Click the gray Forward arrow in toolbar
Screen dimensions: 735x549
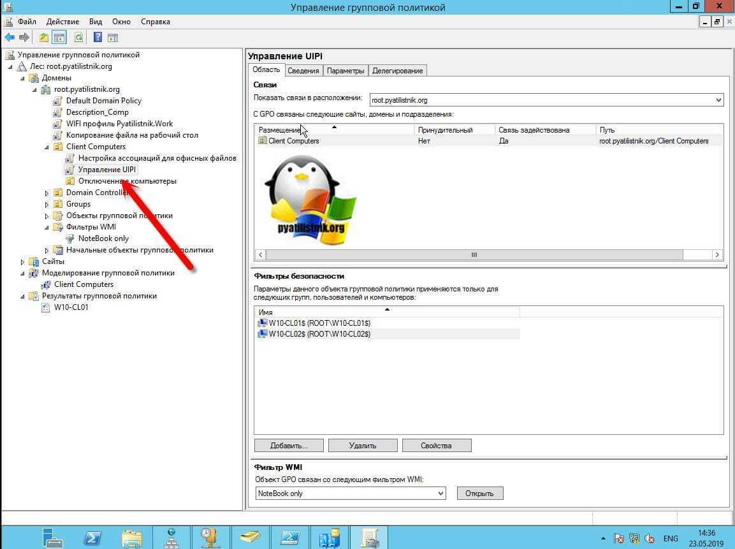click(24, 38)
